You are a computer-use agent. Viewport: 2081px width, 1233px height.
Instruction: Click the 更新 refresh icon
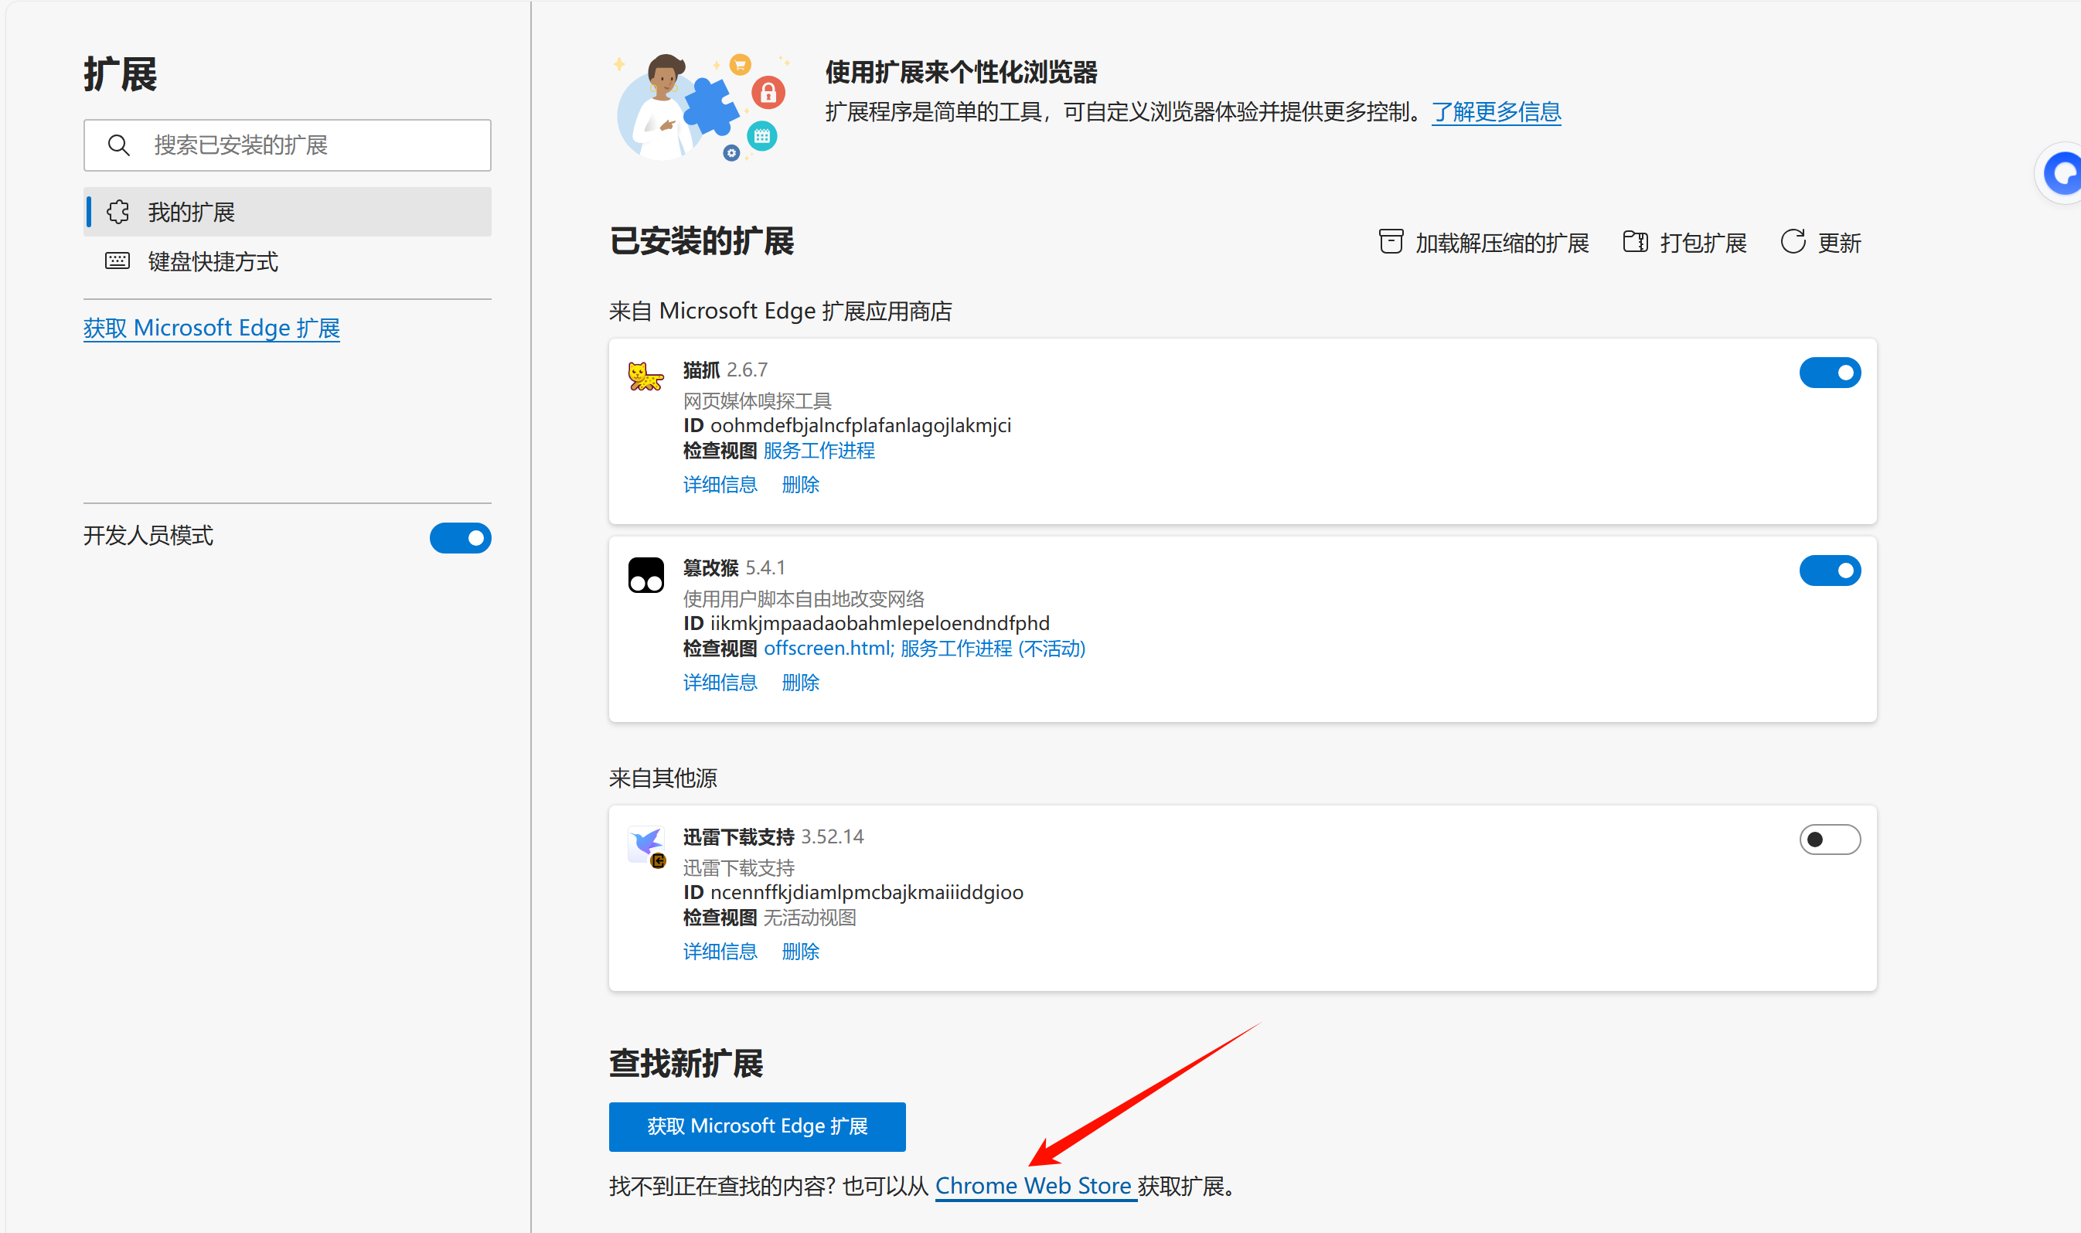click(1793, 242)
